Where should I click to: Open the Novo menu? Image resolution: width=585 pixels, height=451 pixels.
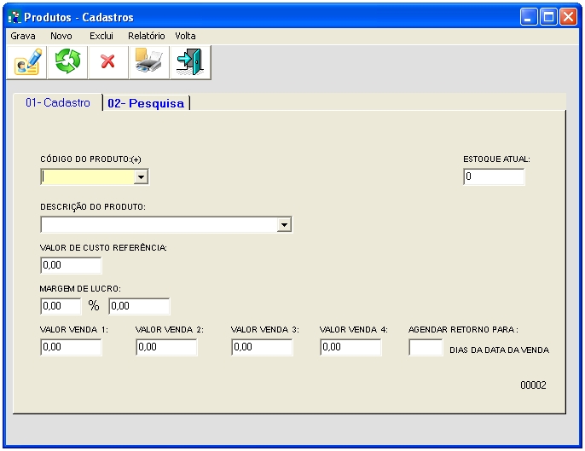61,37
